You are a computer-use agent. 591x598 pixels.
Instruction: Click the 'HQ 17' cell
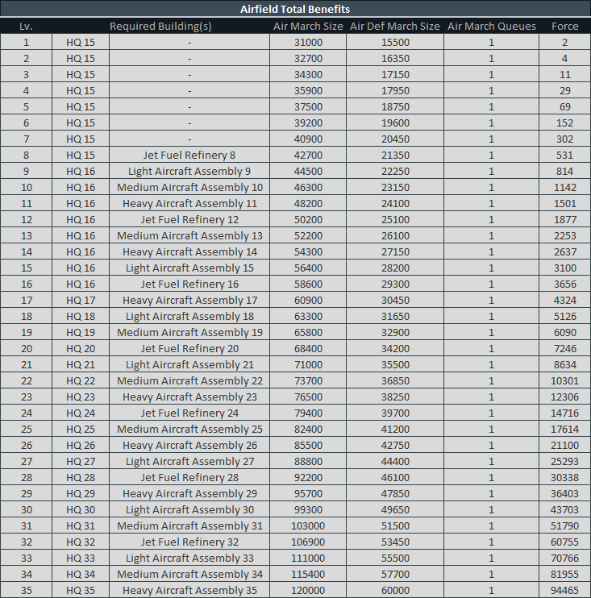[x=81, y=300]
